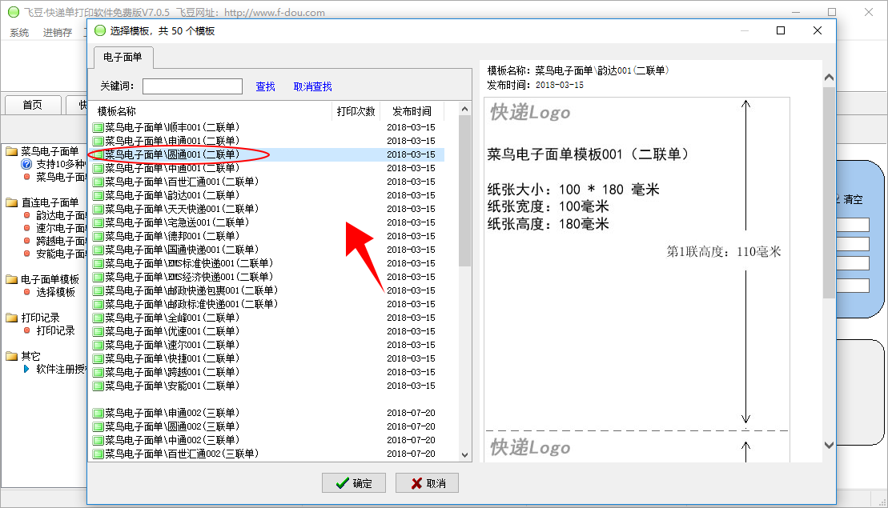The width and height of the screenshot is (888, 508).
Task: Cancel the dialog with the 取消 button
Action: [427, 483]
